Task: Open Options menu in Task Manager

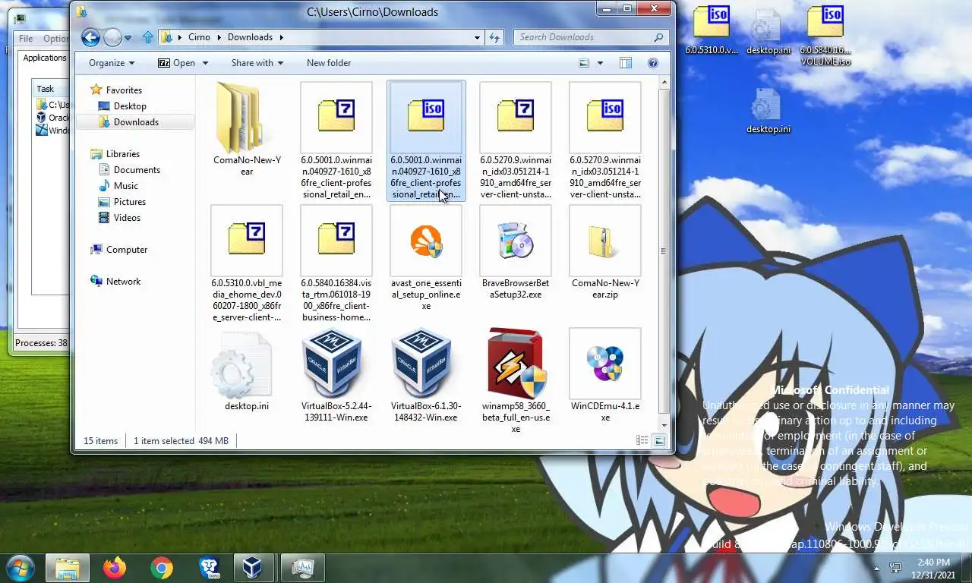Action: tap(55, 39)
